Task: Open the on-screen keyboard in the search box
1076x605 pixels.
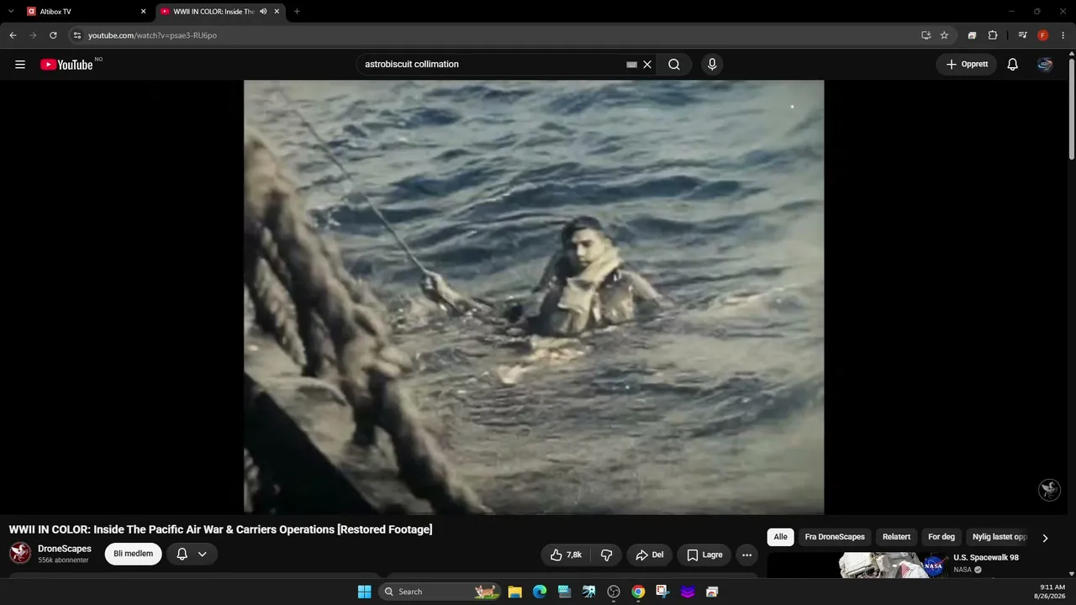Action: pyautogui.click(x=632, y=65)
